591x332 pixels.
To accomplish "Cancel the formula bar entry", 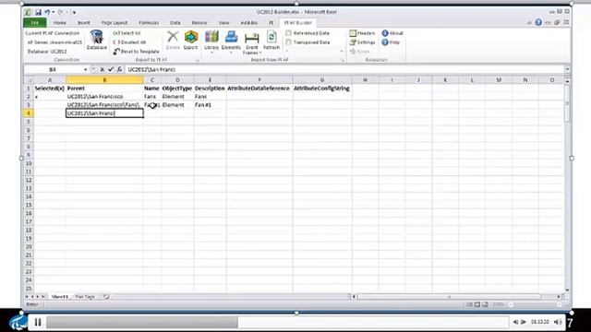I will (x=103, y=69).
